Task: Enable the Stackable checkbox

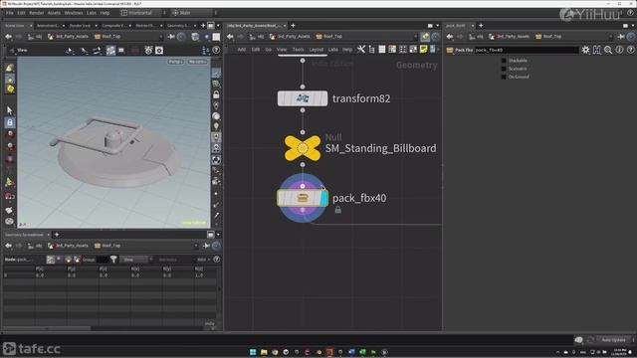Action: pyautogui.click(x=504, y=60)
